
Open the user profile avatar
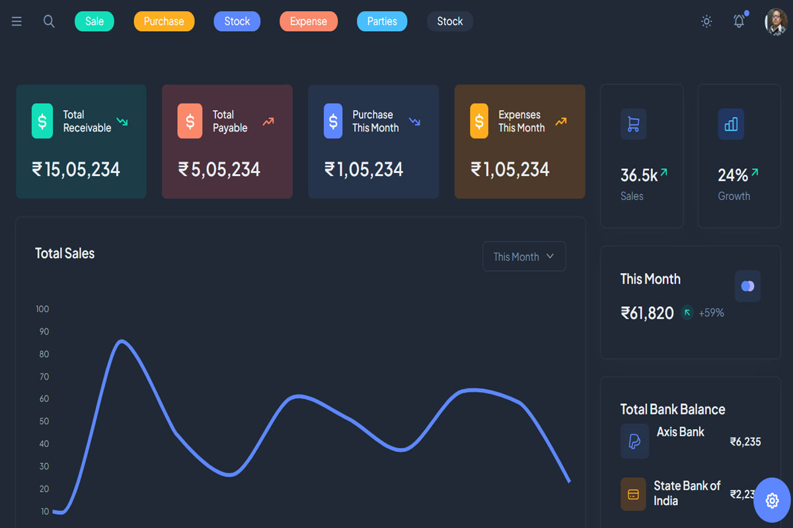776,22
